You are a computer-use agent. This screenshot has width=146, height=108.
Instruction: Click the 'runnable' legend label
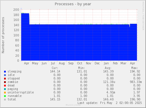(15, 96)
